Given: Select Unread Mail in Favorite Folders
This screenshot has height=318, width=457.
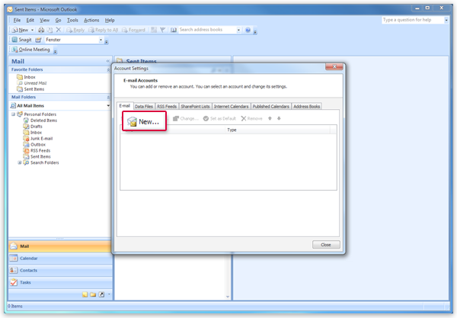Looking at the screenshot, I should [x=32, y=83].
